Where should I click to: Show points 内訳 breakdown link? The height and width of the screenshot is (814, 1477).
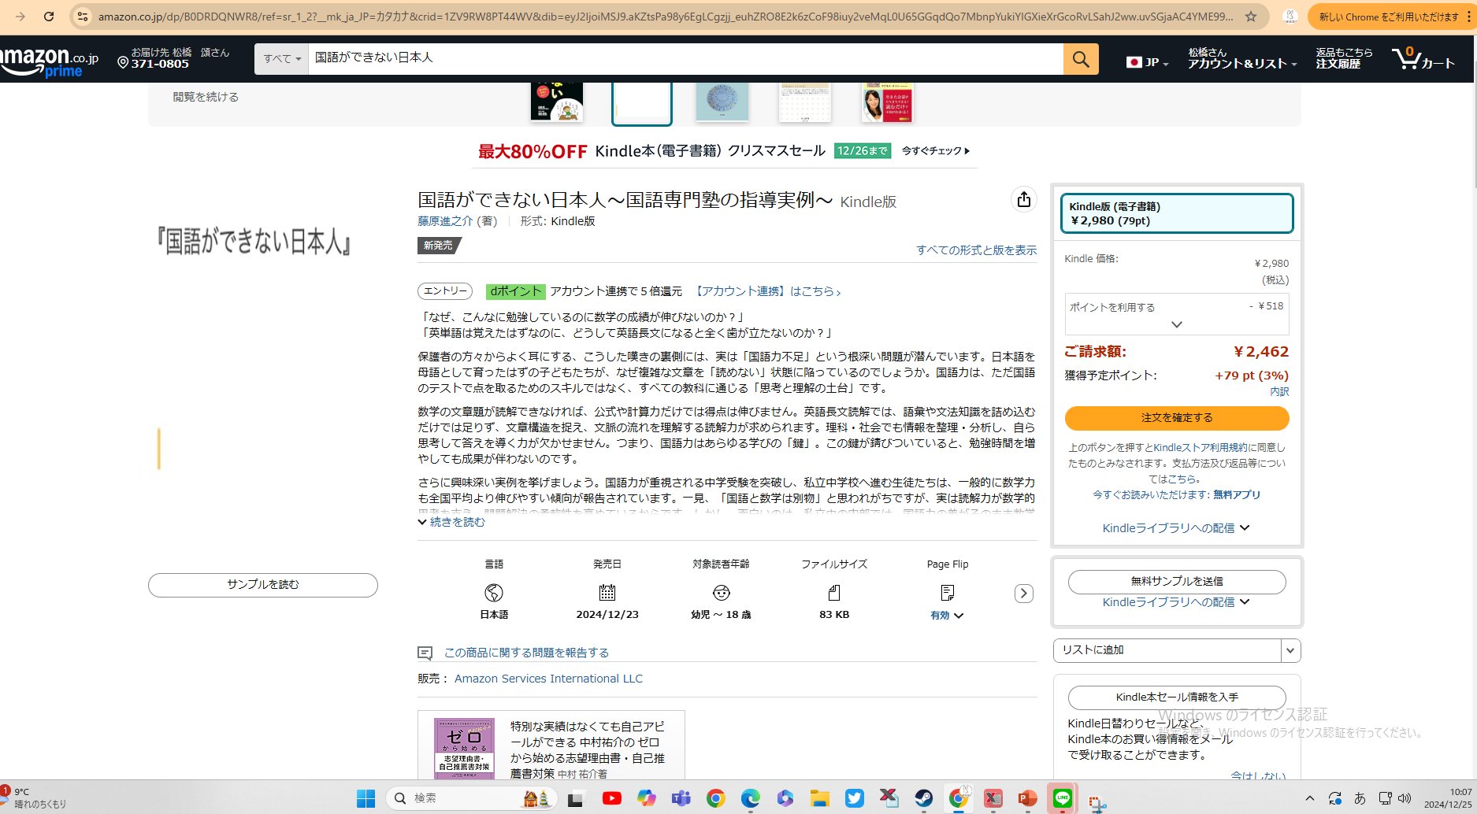pos(1279,391)
